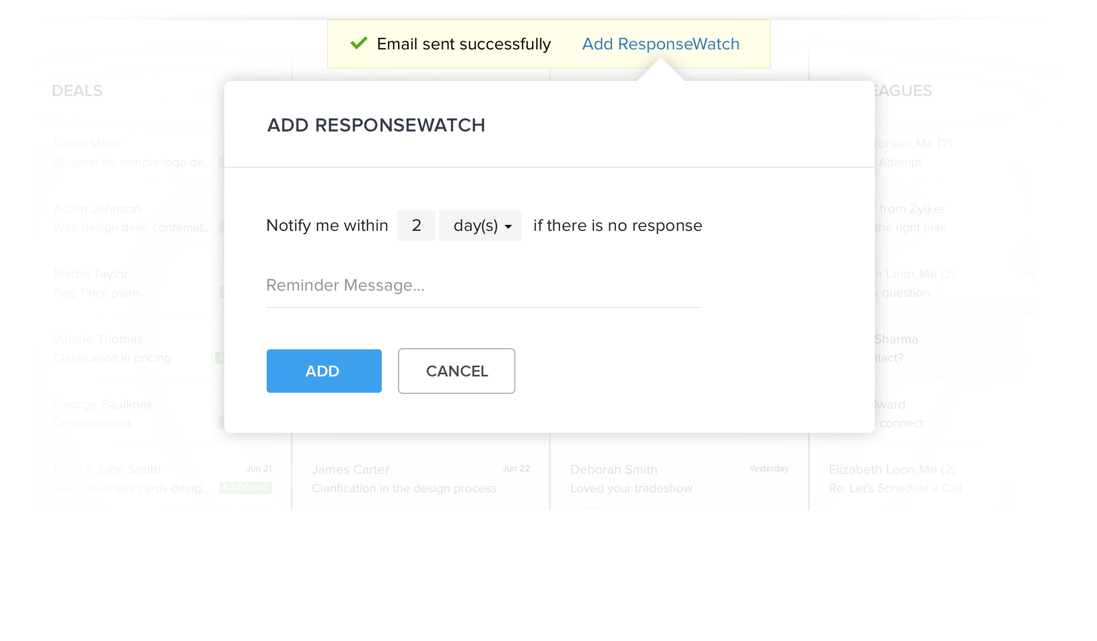The height and width of the screenshot is (641, 1097).
Task: Open the day(s) unit dropdown
Action: click(x=481, y=225)
